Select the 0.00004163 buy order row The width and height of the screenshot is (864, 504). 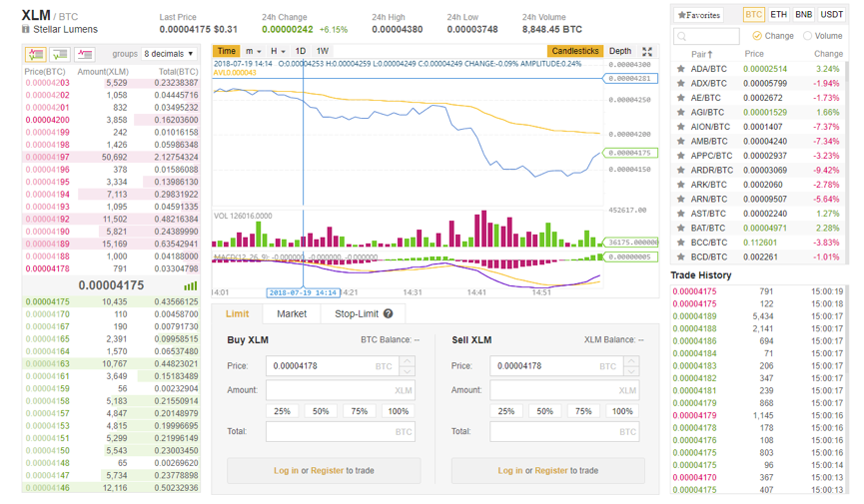111,364
